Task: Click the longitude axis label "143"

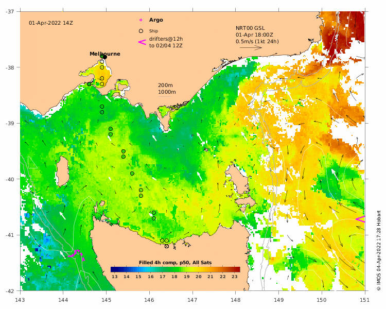Action: (20, 300)
